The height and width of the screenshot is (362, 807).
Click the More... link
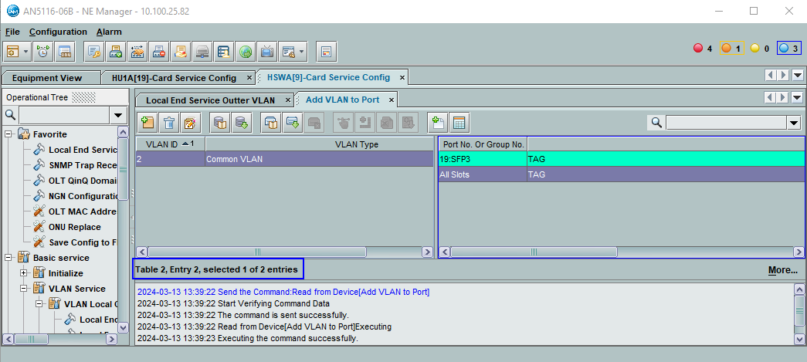click(x=783, y=270)
